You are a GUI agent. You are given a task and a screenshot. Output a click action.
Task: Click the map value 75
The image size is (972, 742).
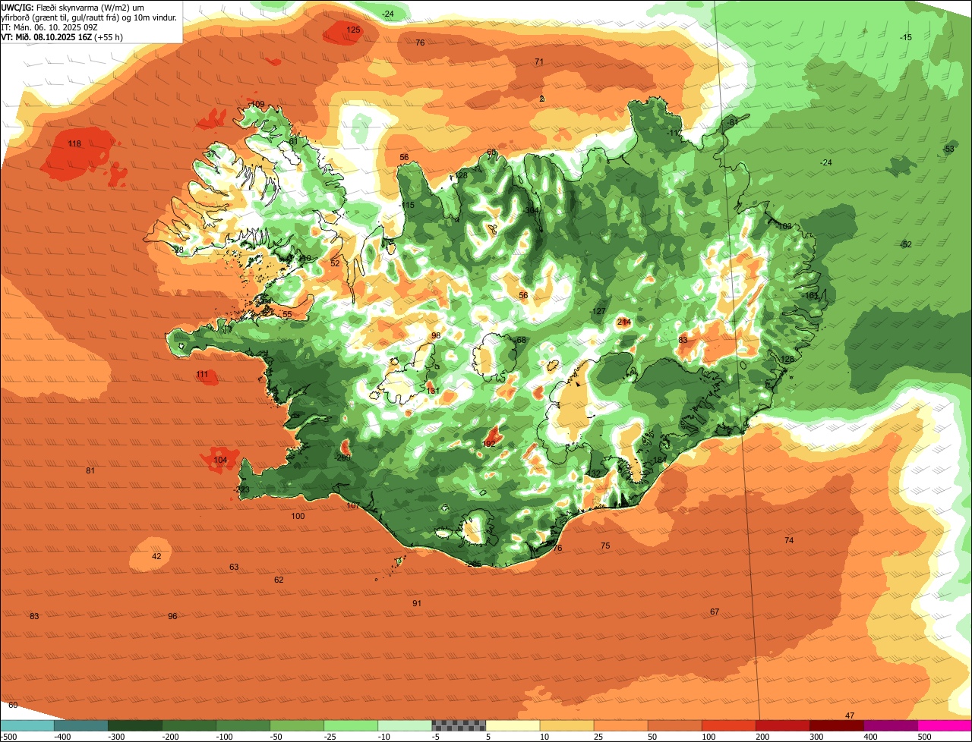point(605,545)
